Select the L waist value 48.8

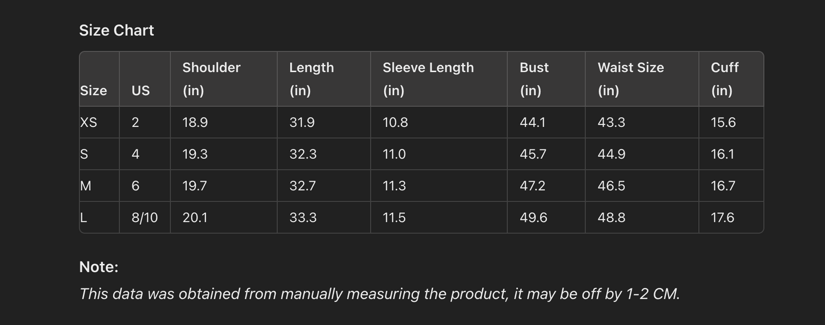coord(611,218)
